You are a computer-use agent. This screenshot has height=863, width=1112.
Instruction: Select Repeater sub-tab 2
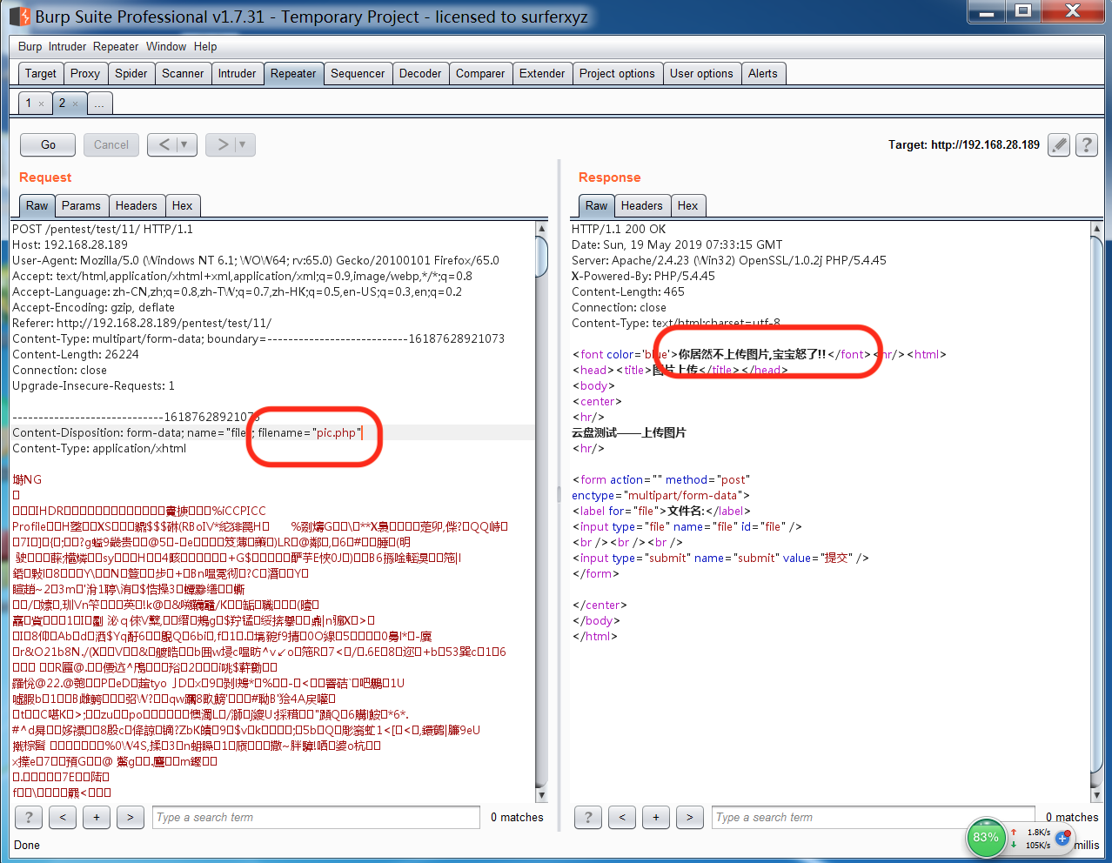point(69,103)
